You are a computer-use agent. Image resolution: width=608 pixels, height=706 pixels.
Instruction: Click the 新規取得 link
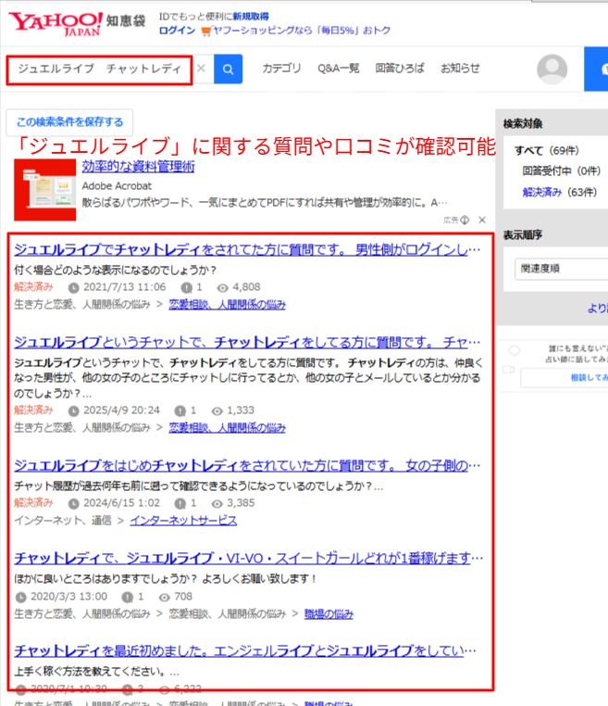point(251,17)
